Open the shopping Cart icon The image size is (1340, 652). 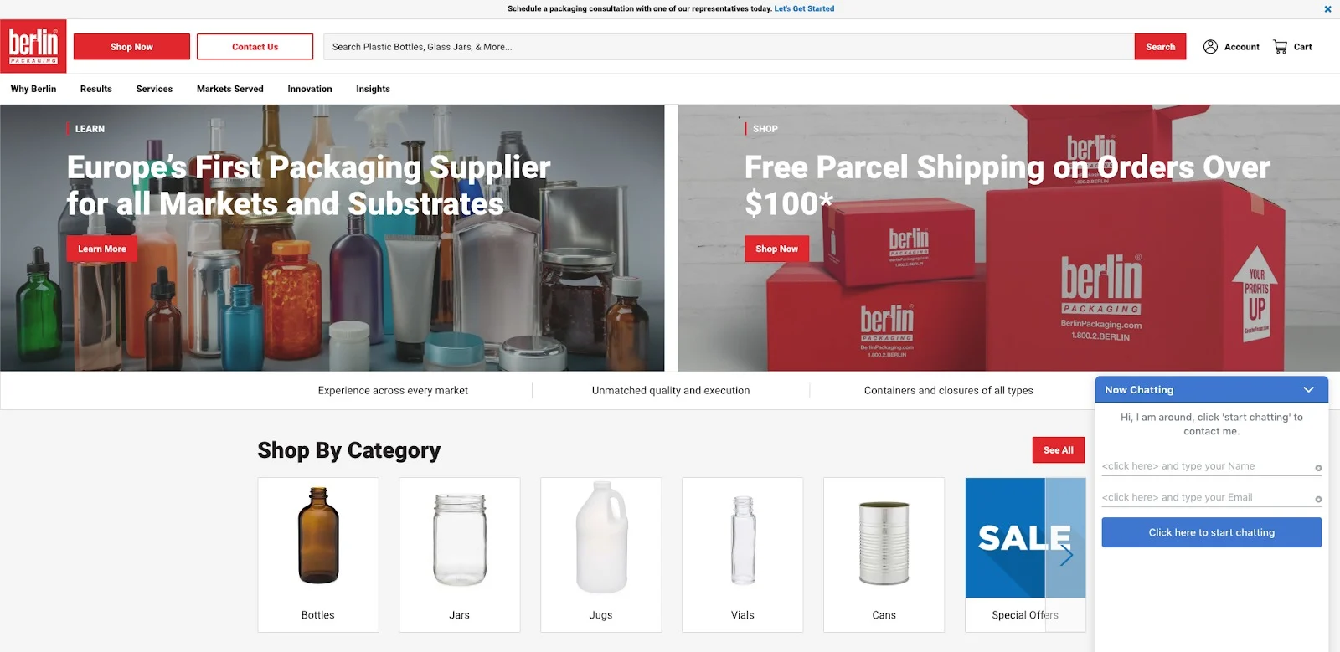1280,47
